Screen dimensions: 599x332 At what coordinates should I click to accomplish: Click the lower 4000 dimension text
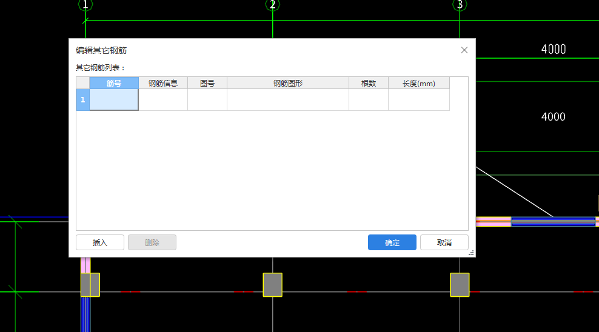(553, 116)
